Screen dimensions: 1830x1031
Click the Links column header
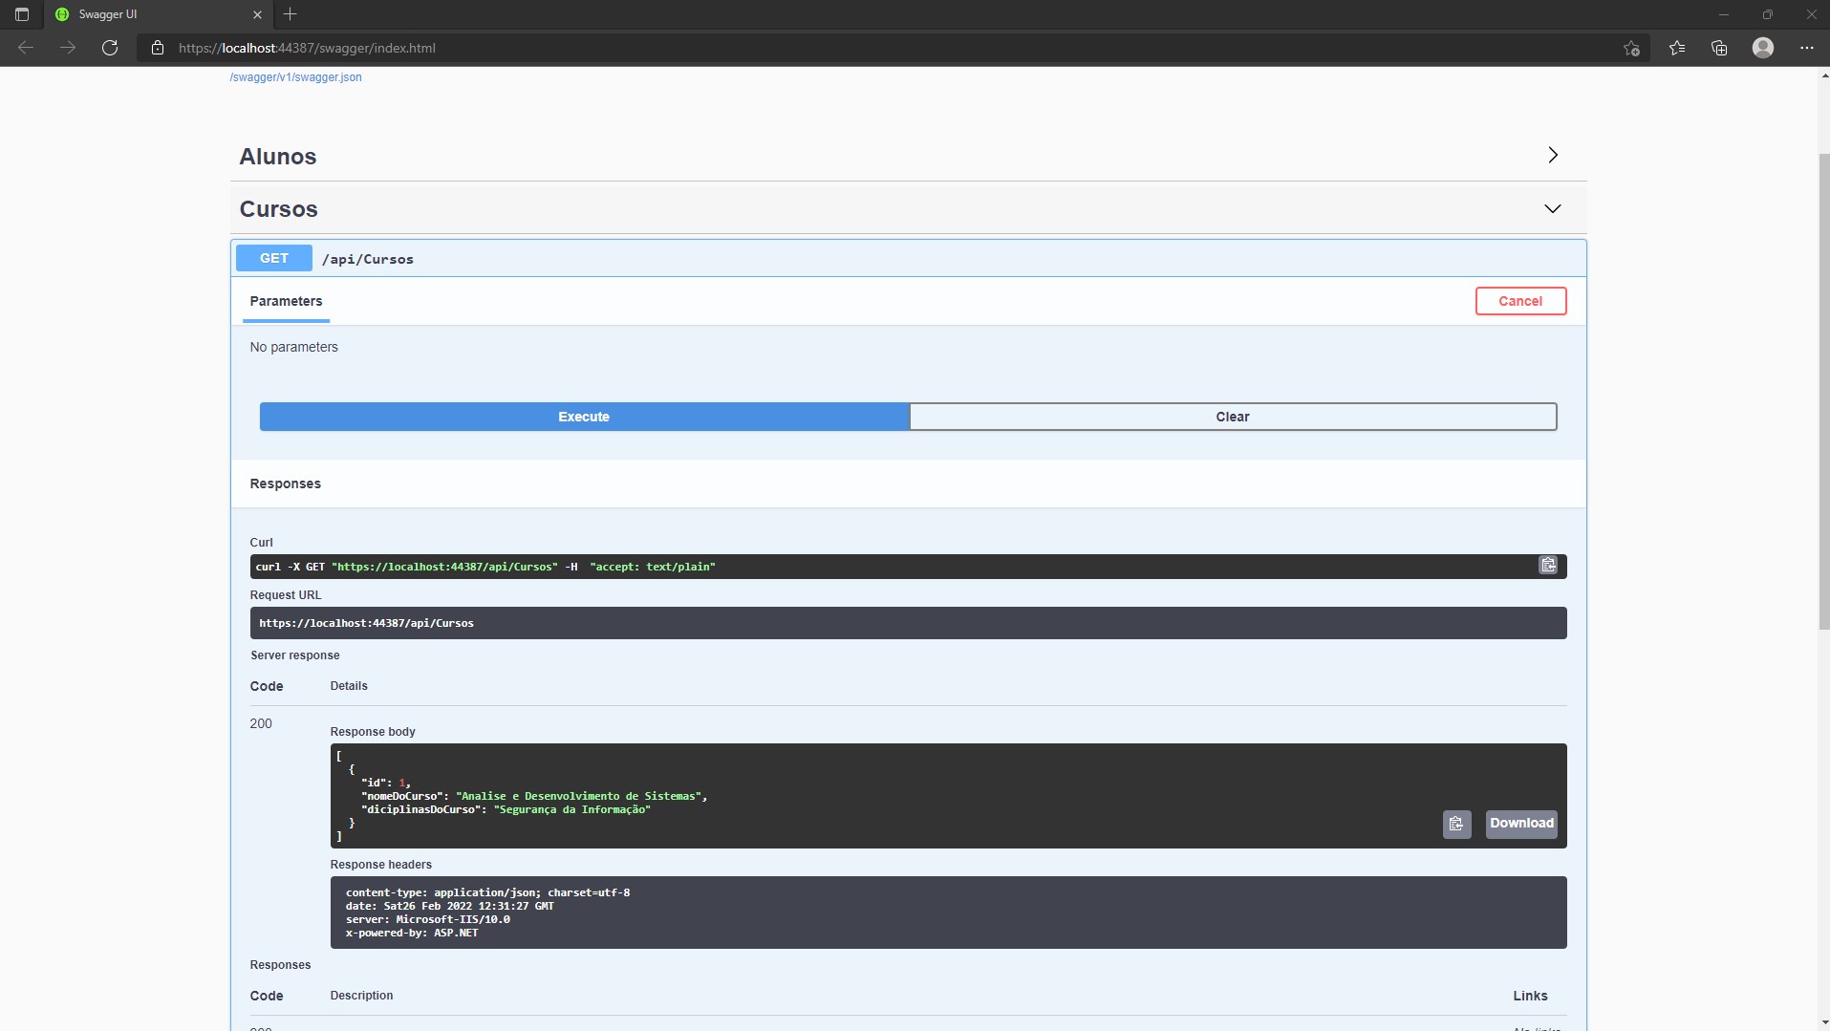[1530, 996]
